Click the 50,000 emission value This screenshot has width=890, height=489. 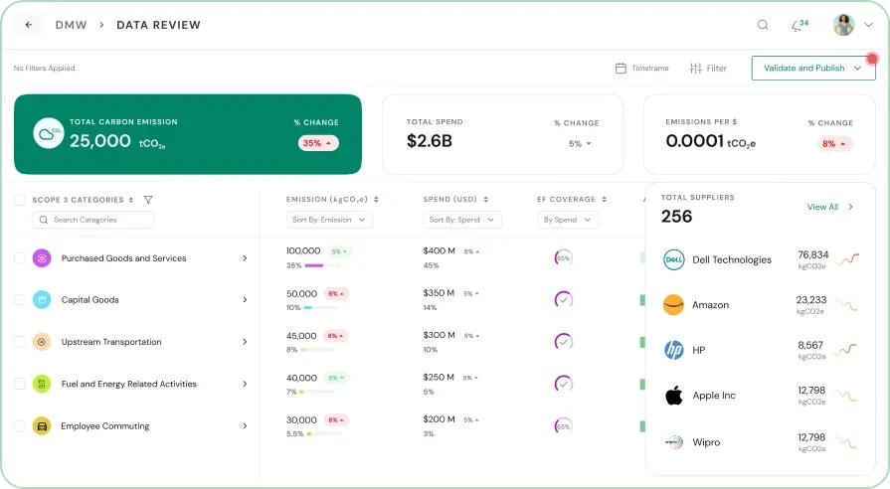[301, 294]
